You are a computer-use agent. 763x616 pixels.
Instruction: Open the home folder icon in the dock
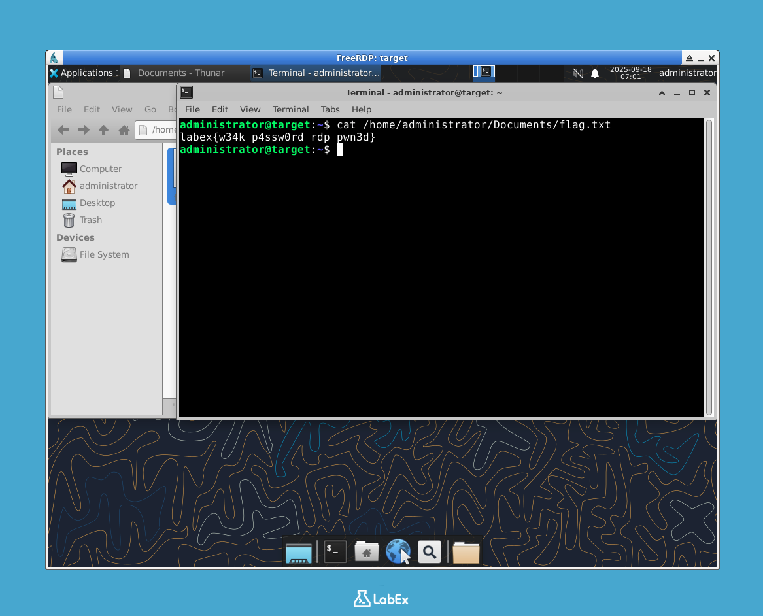pos(365,551)
